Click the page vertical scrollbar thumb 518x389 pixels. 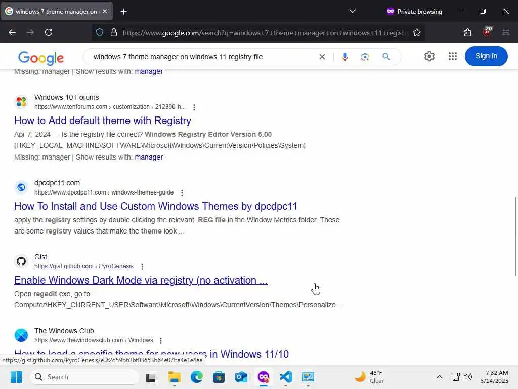pos(515,236)
